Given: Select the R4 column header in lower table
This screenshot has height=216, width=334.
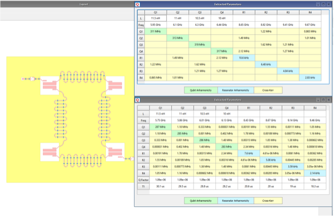Looking at the screenshot, I should tap(315, 108).
